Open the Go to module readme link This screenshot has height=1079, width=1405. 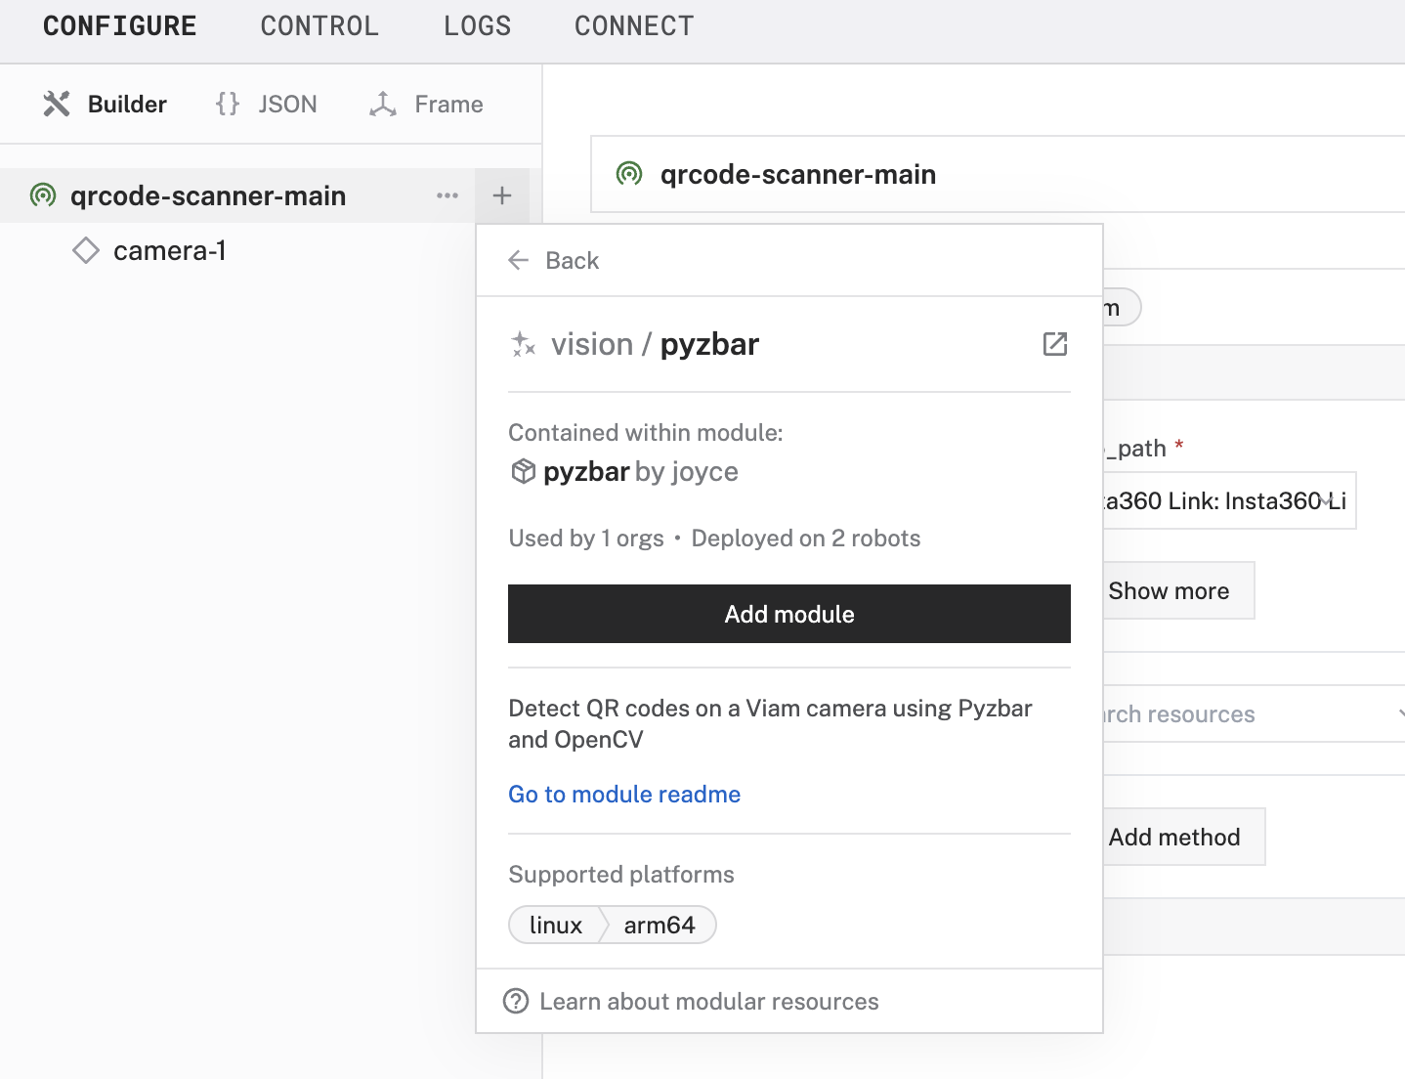coord(624,794)
